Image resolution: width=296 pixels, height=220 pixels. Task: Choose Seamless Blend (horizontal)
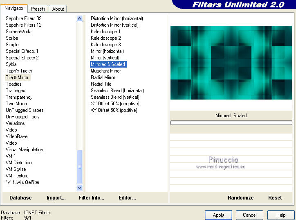[117, 91]
